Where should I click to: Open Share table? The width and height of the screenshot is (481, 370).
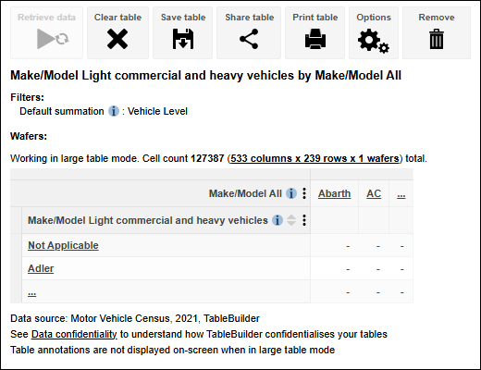249,32
